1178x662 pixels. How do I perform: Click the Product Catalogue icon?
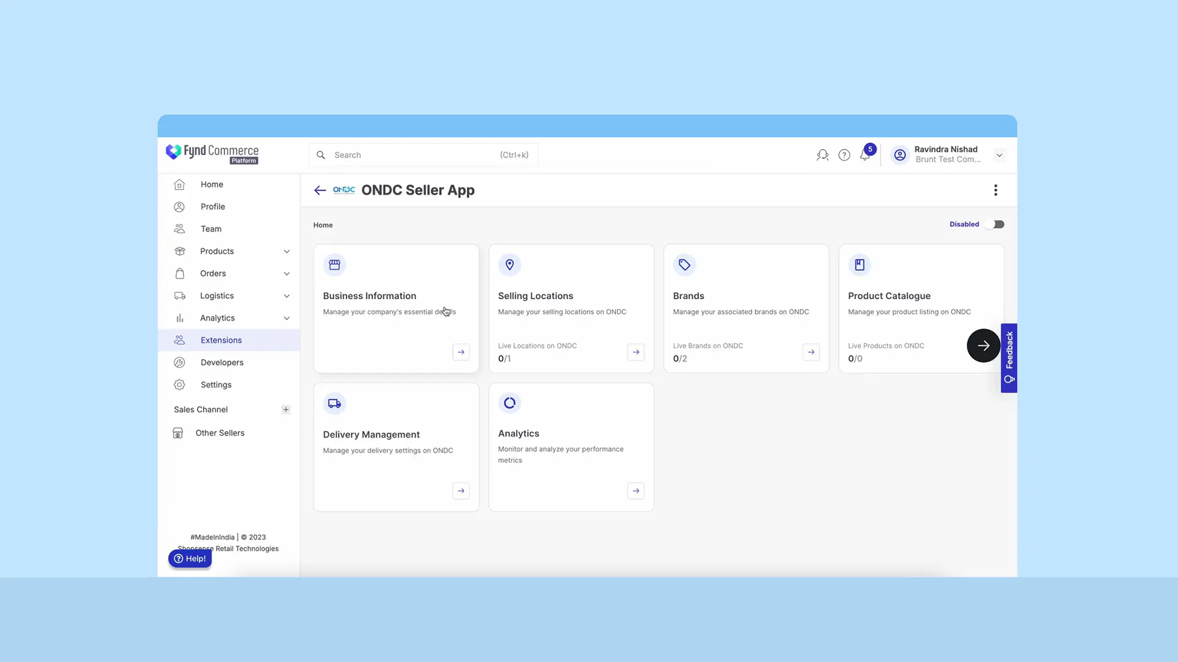coord(859,265)
